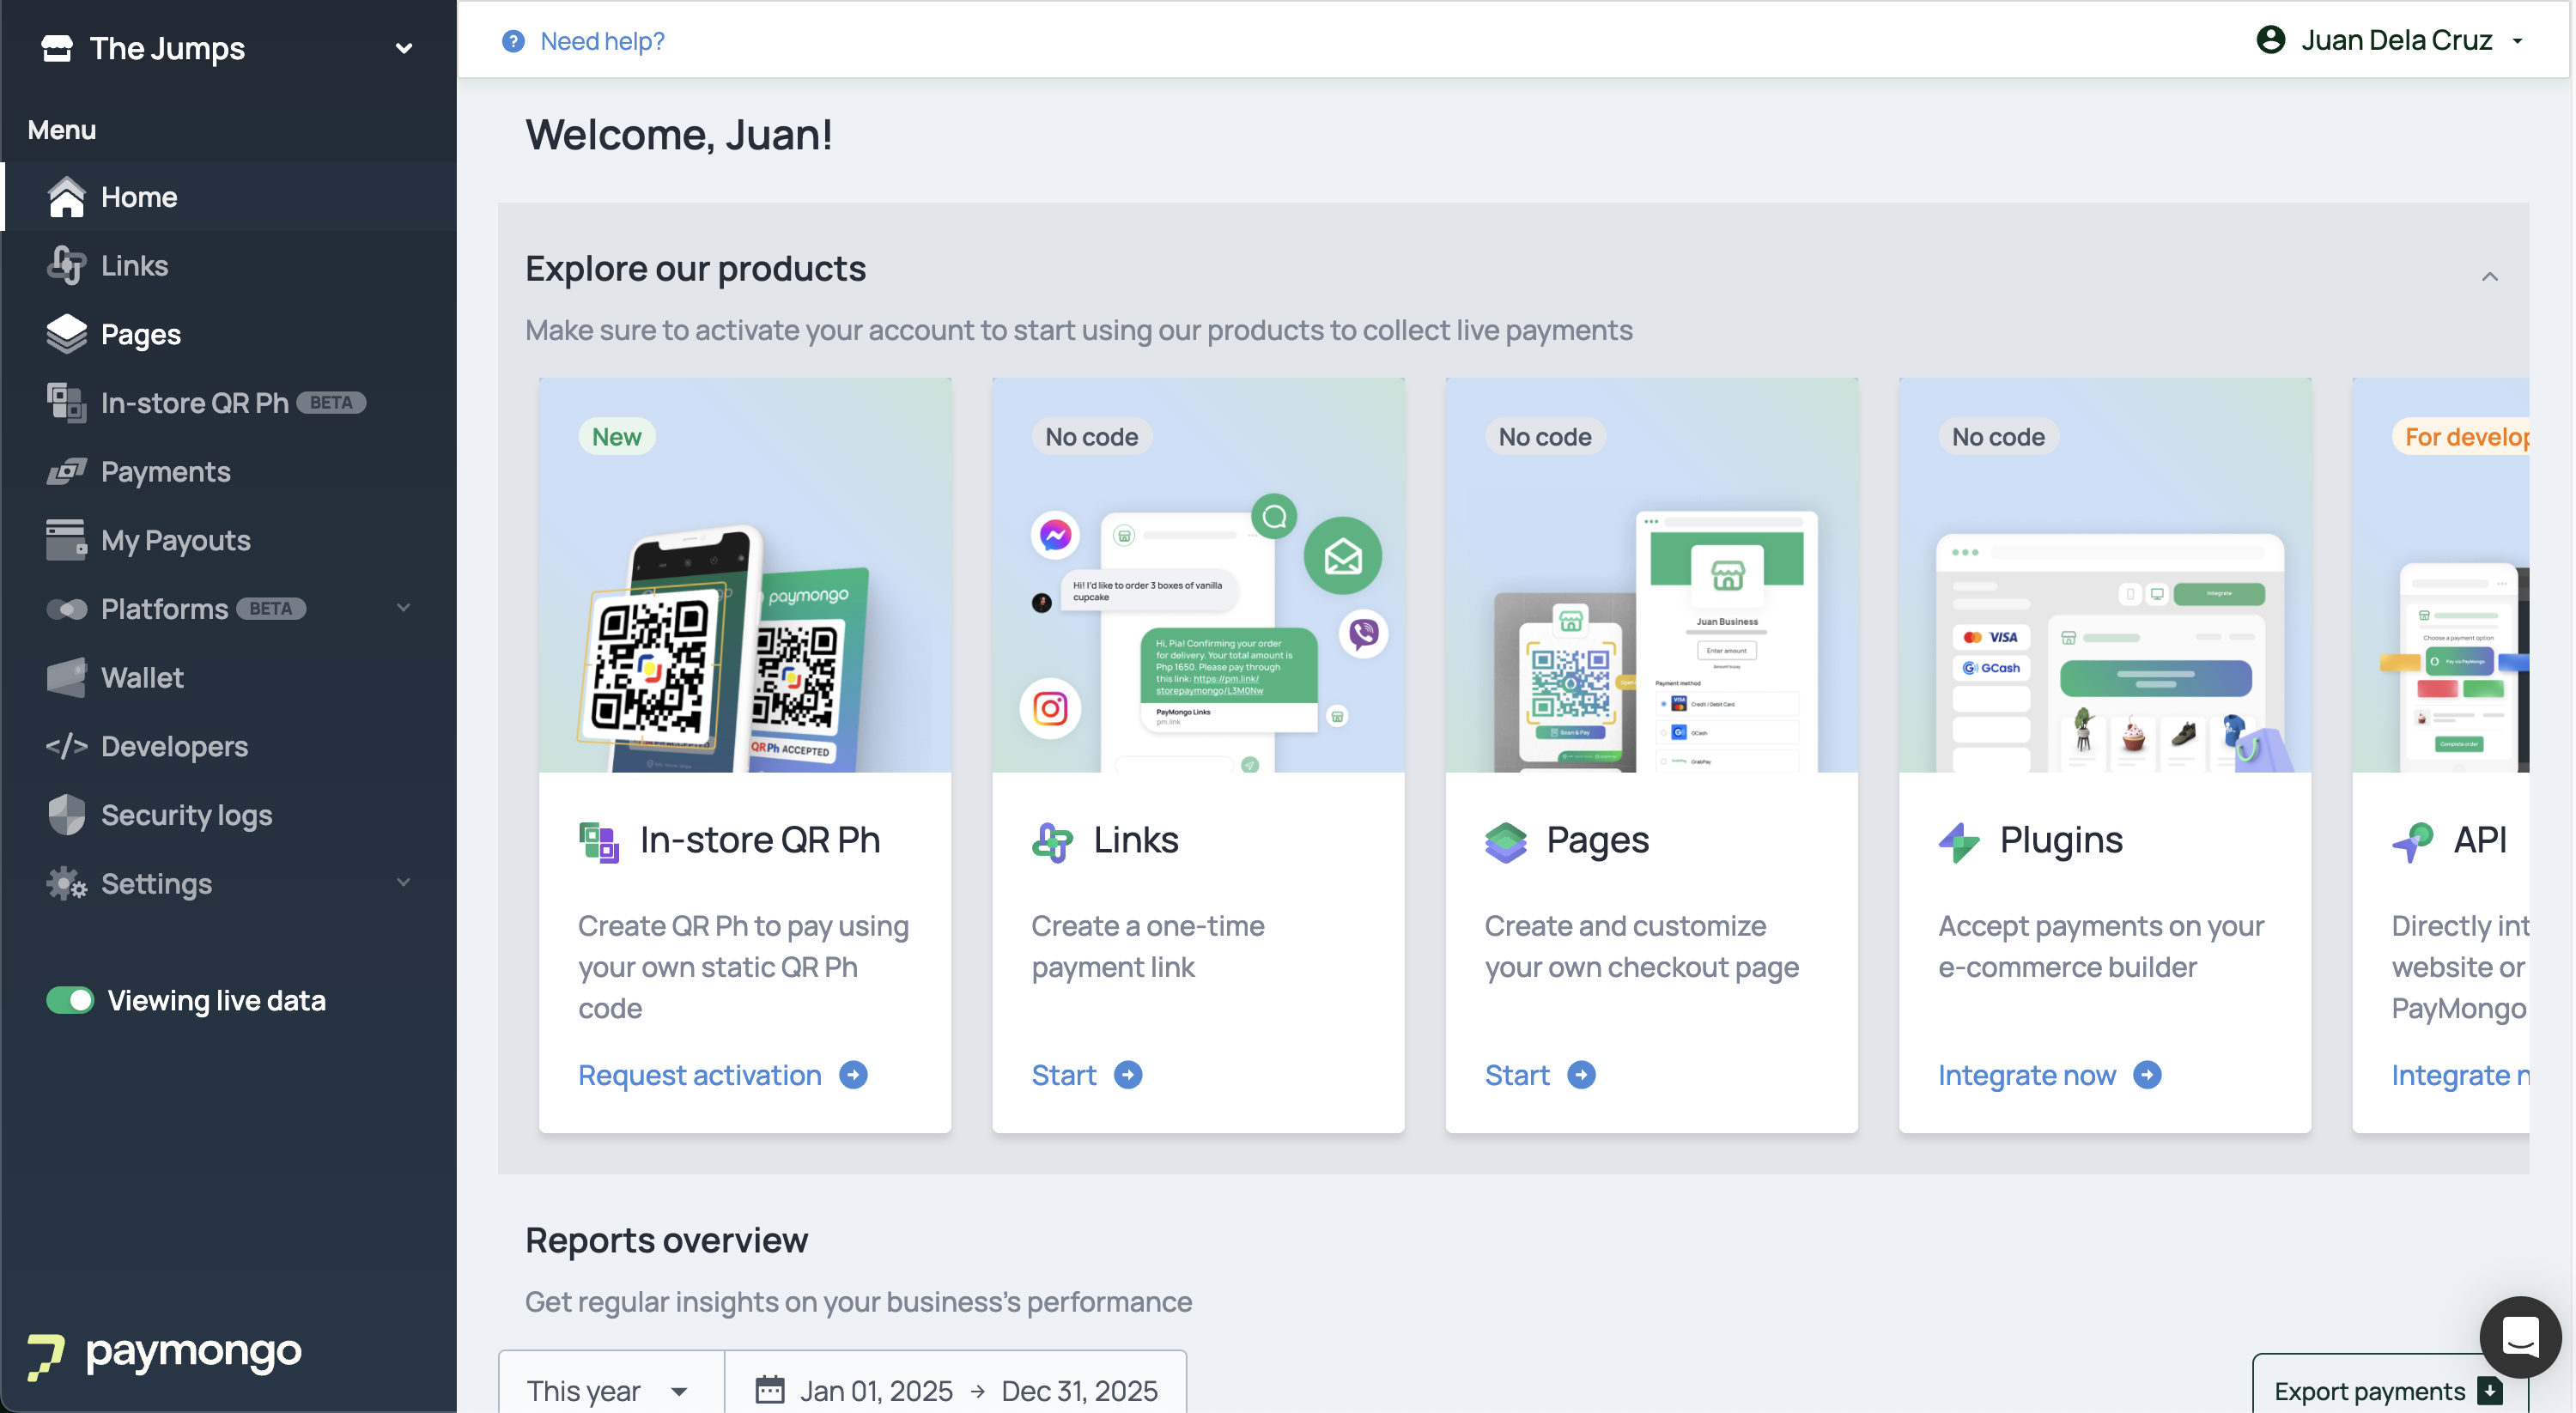
Task: Open My Payouts in the sidebar
Action: [230, 540]
